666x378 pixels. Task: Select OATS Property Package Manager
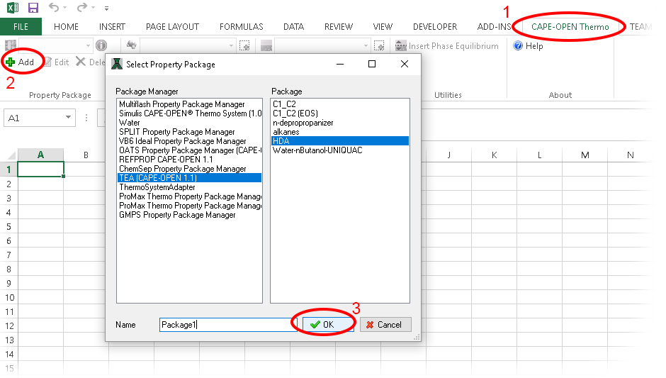point(189,150)
